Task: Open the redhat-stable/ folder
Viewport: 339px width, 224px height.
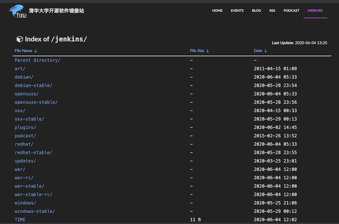Action: (33, 153)
